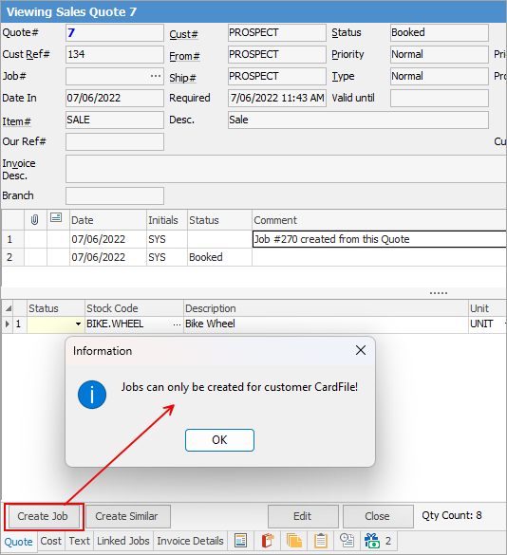This screenshot has height=555, width=507.
Task: Click the Comment column header
Action: click(379, 220)
